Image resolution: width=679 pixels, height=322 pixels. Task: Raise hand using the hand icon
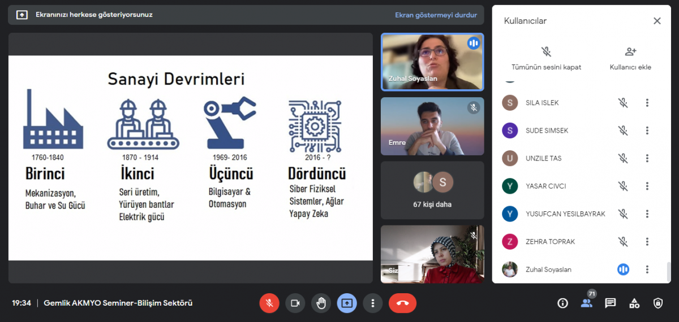pyautogui.click(x=321, y=303)
